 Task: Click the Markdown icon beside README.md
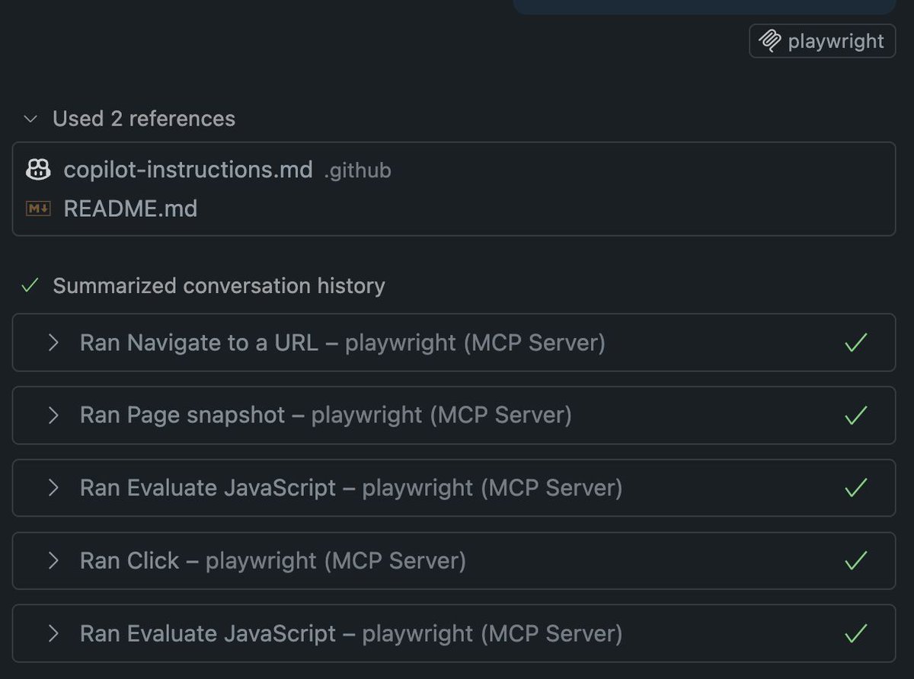pyautogui.click(x=38, y=209)
